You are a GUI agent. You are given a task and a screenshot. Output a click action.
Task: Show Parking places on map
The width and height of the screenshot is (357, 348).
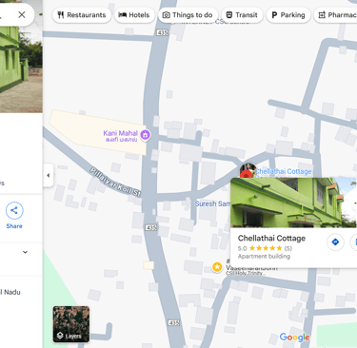(x=288, y=15)
